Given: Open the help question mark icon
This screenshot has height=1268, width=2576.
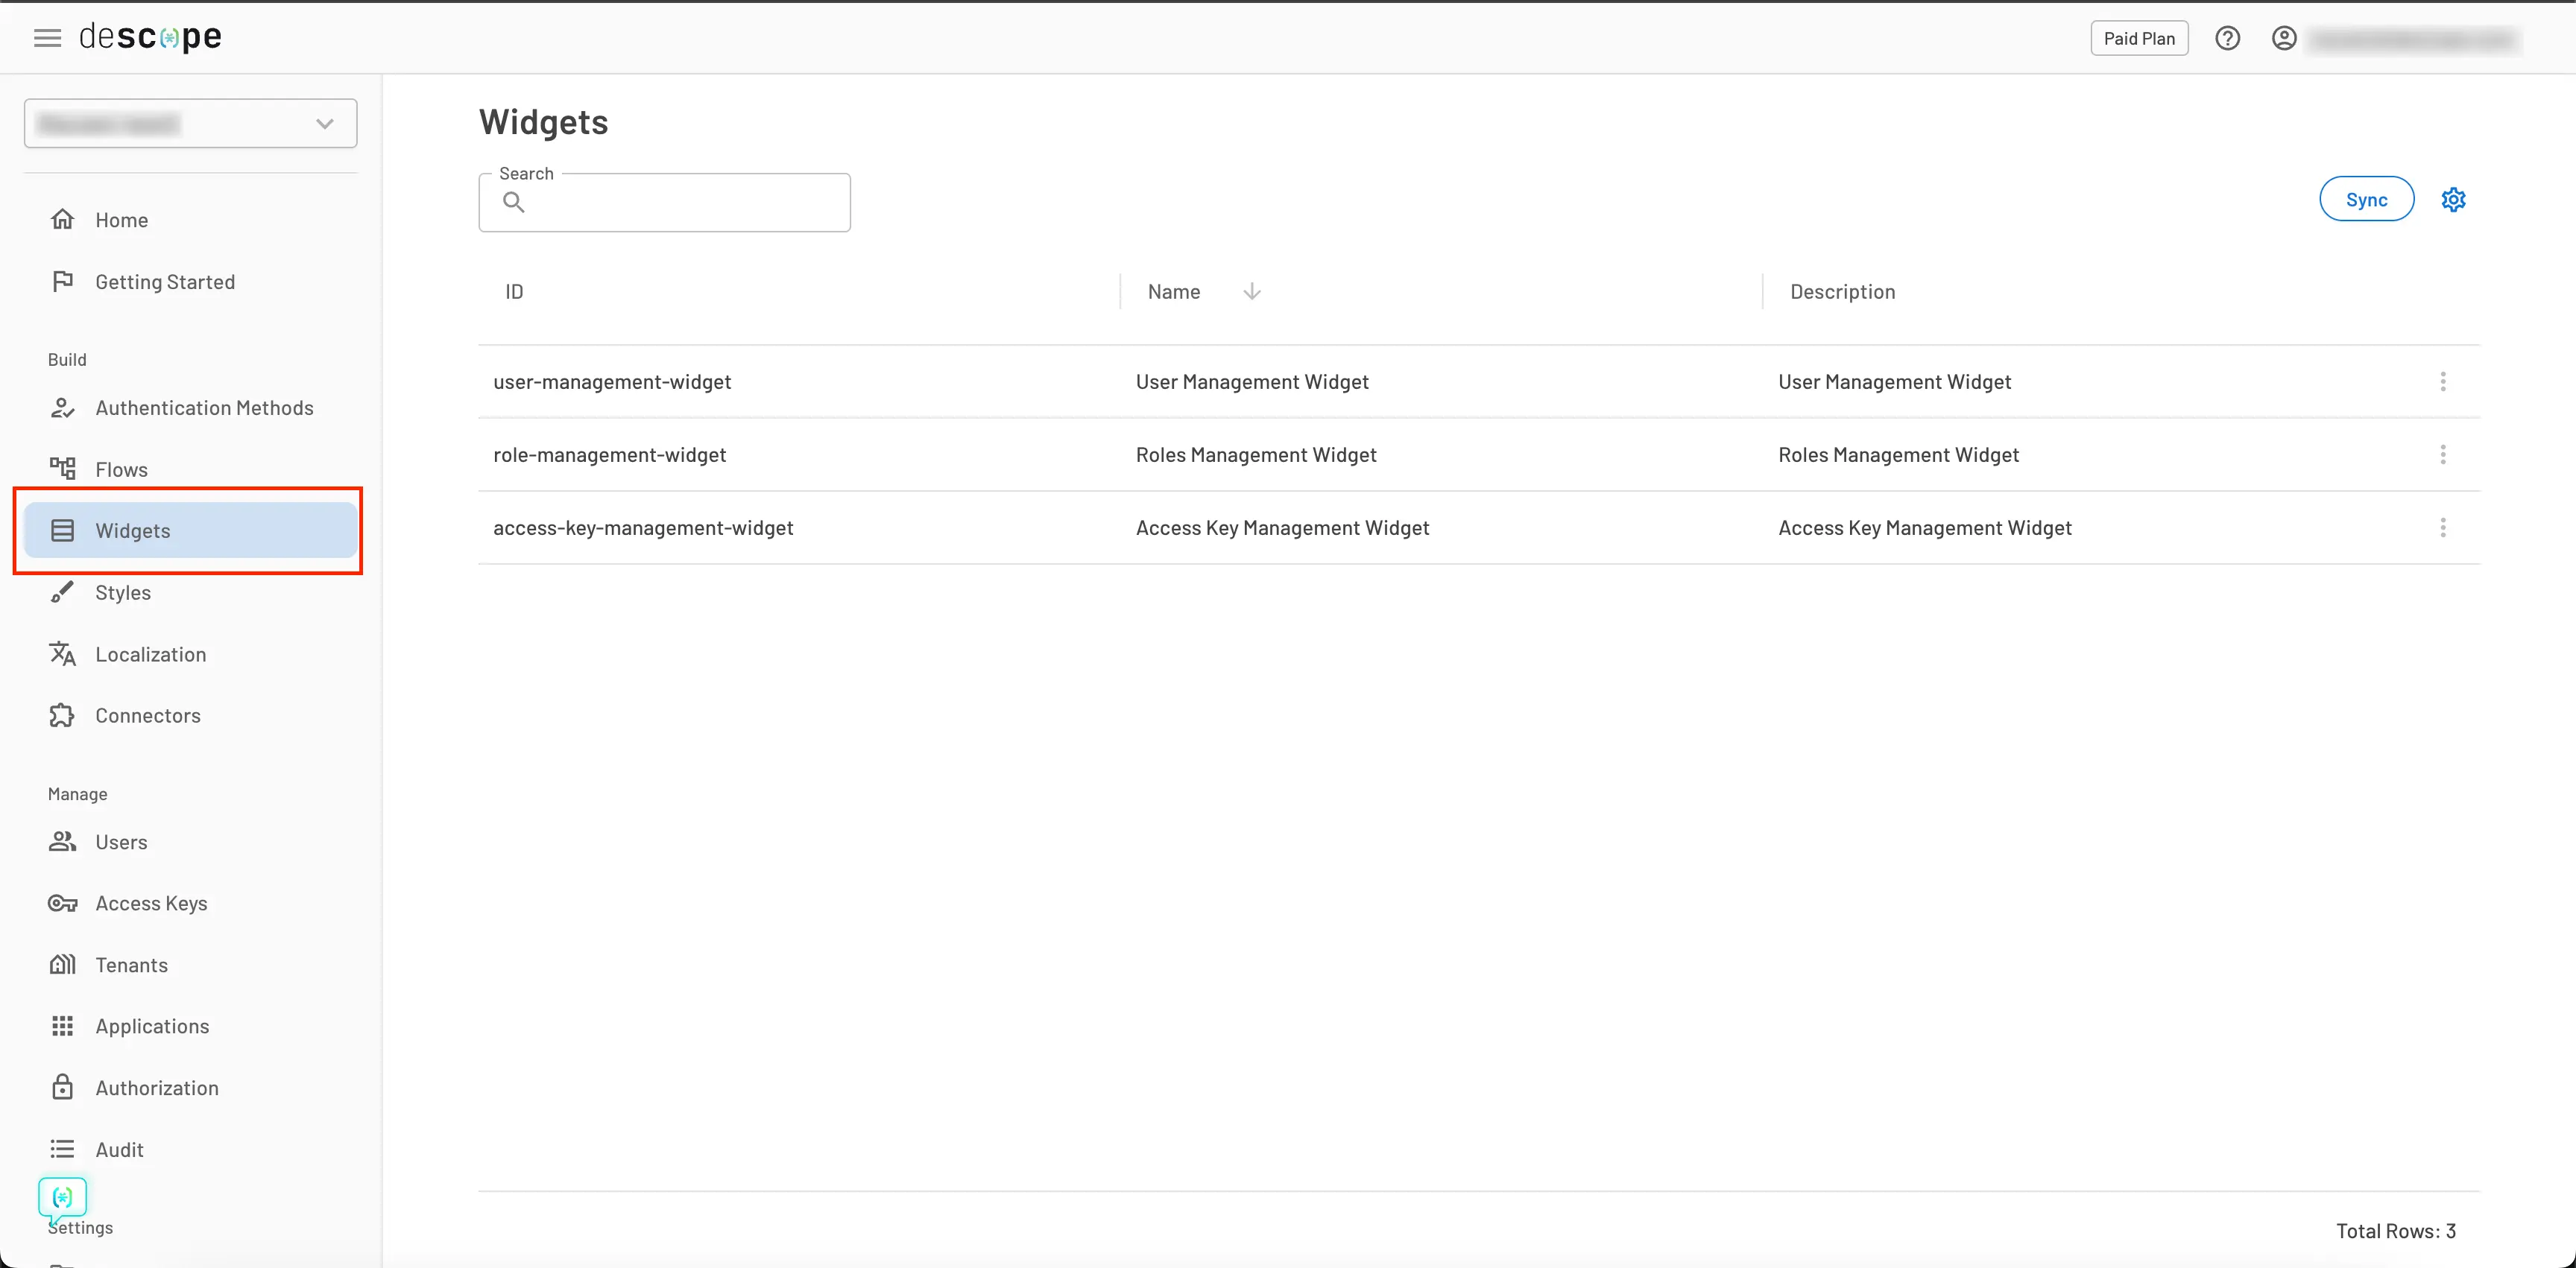Looking at the screenshot, I should (2227, 38).
